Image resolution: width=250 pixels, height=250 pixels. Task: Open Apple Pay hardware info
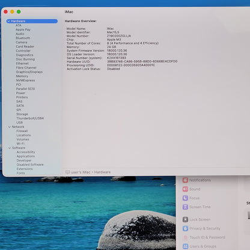(x=23, y=29)
